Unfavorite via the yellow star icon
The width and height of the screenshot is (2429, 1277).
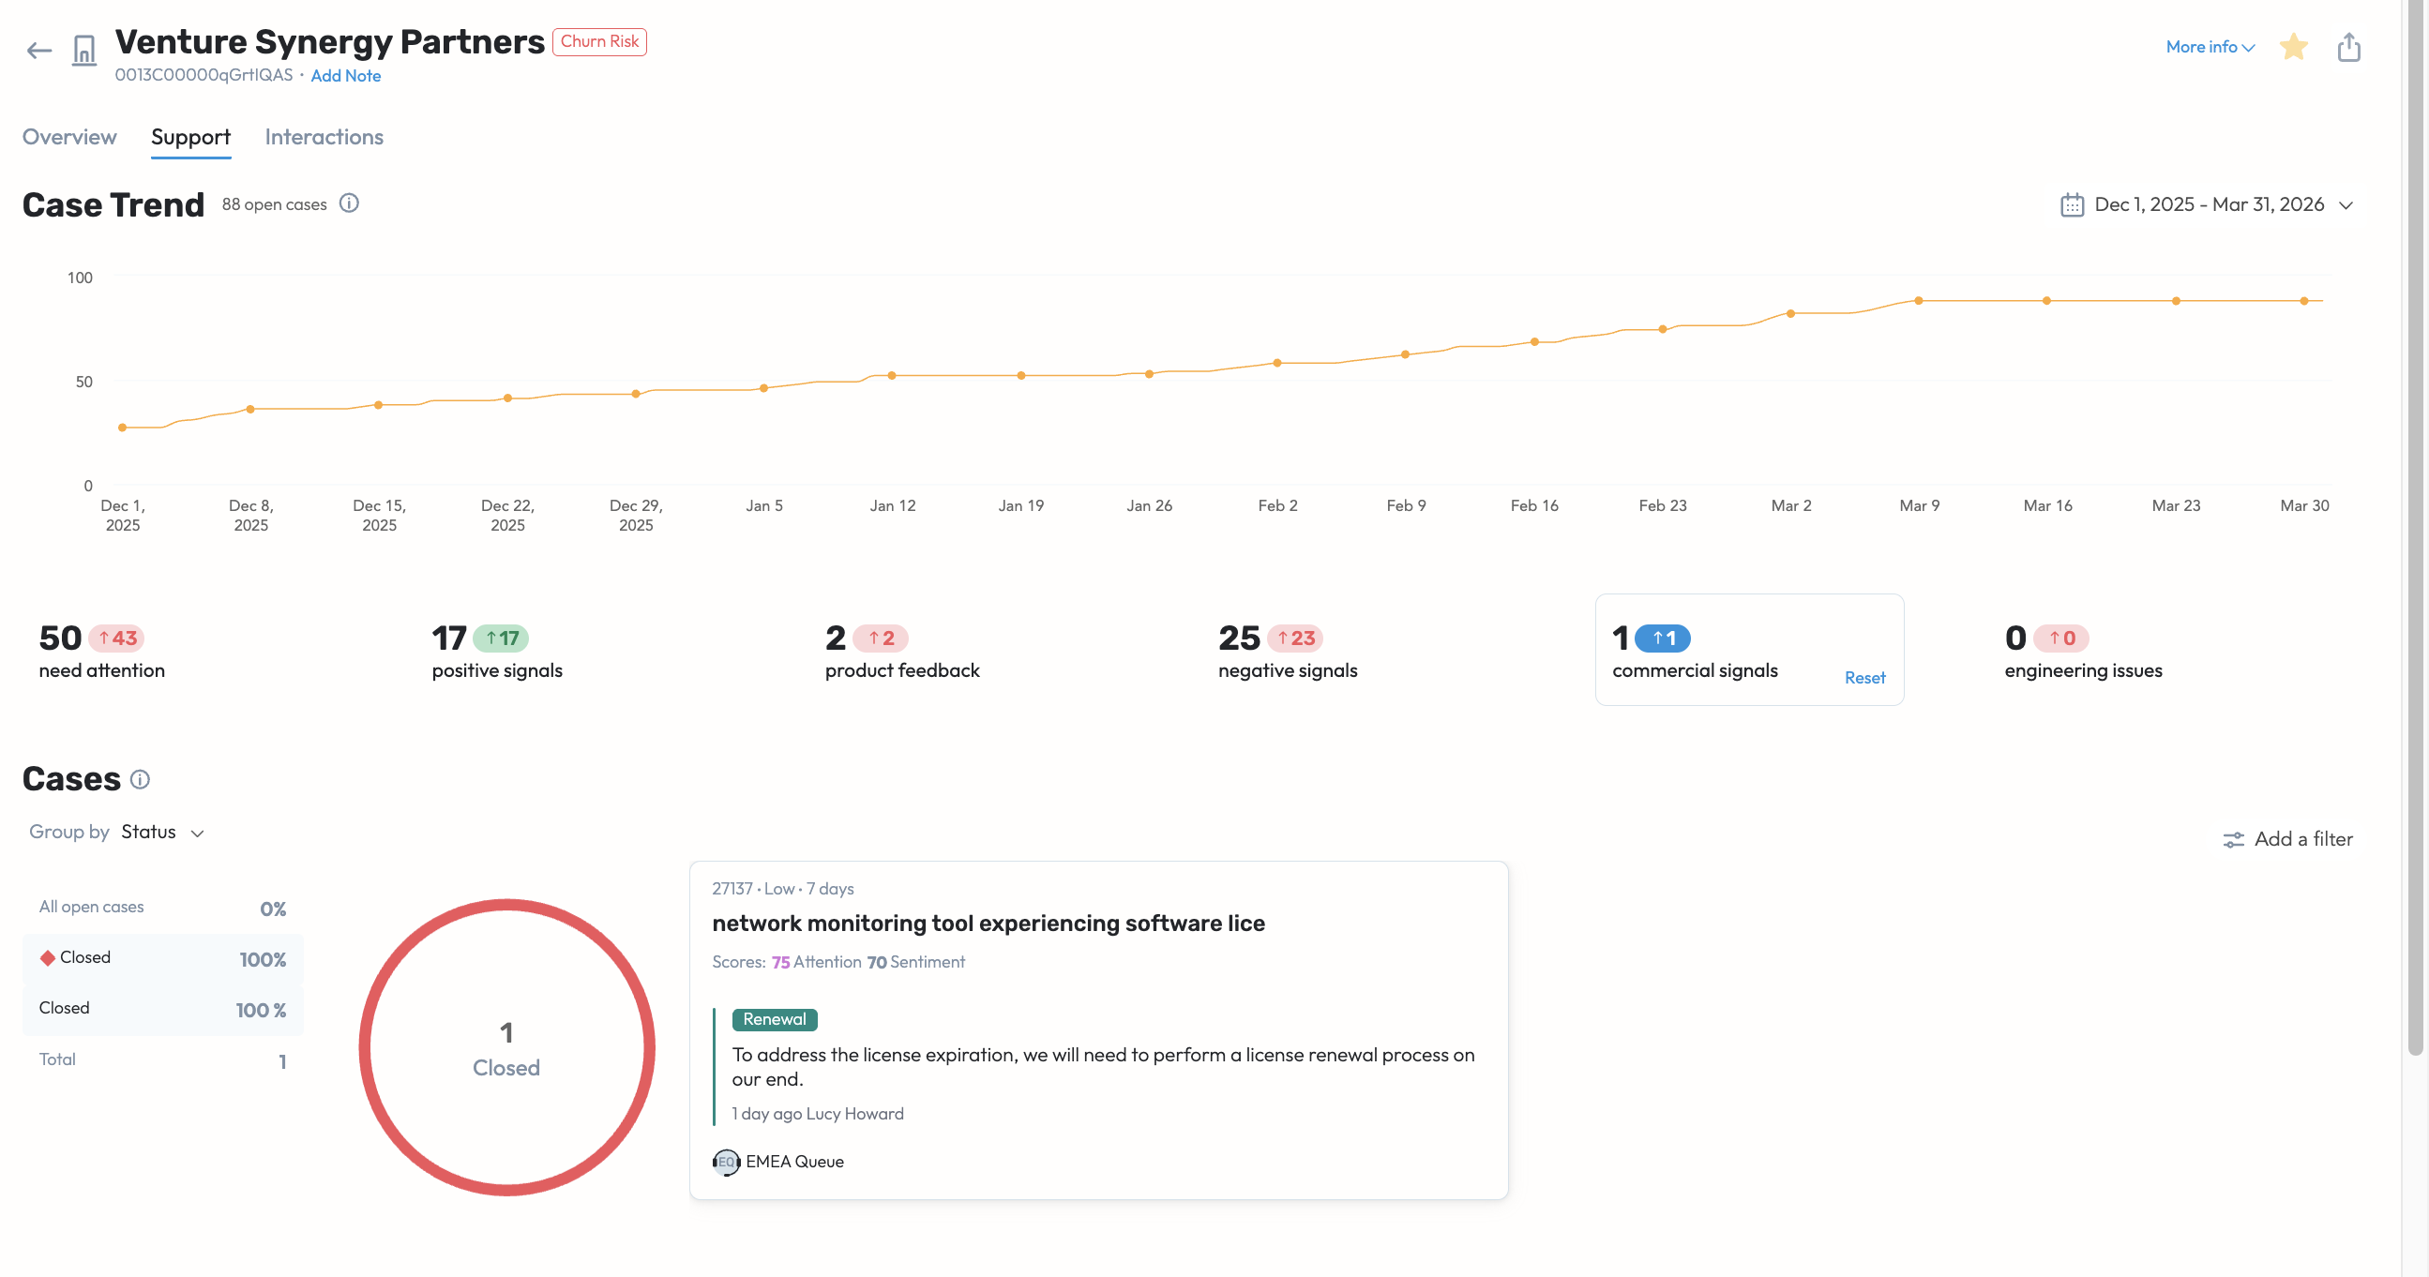point(2292,46)
